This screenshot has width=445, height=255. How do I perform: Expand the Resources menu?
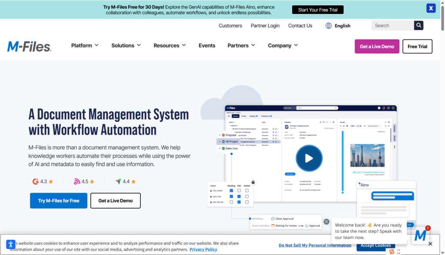click(169, 46)
